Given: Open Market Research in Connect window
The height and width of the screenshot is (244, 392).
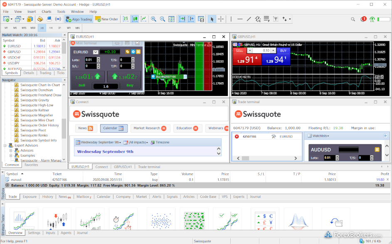Looking at the screenshot, I should coord(150,128).
